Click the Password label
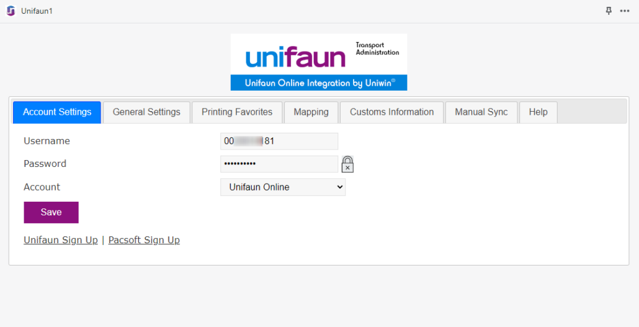The width and height of the screenshot is (639, 327). coord(45,164)
